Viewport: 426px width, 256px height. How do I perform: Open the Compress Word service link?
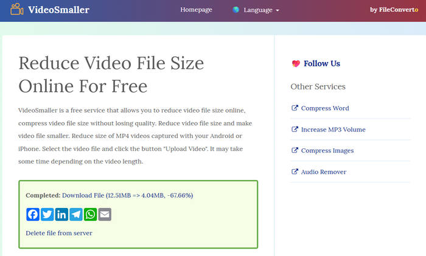click(325, 108)
